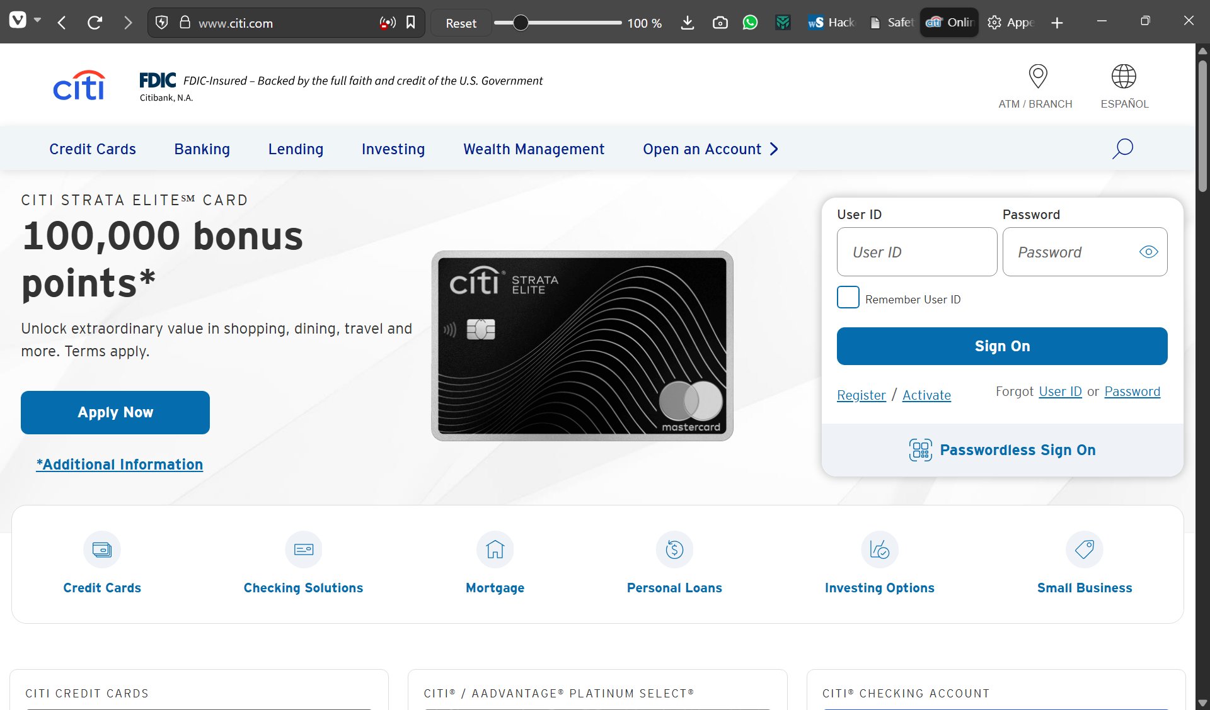The height and width of the screenshot is (710, 1210).
Task: Go forward to the next page
Action: coord(128,23)
